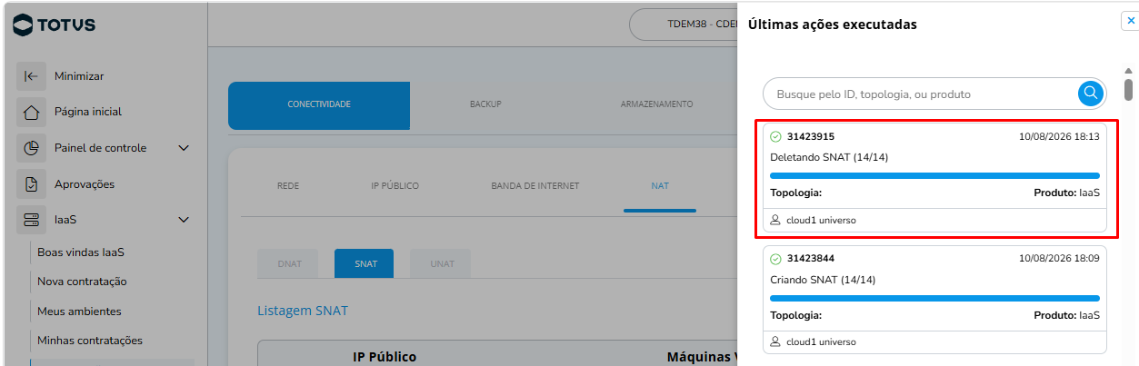Viewport: 1139px width, 366px height.
Task: Click the TOTVS logo
Action: [x=55, y=25]
